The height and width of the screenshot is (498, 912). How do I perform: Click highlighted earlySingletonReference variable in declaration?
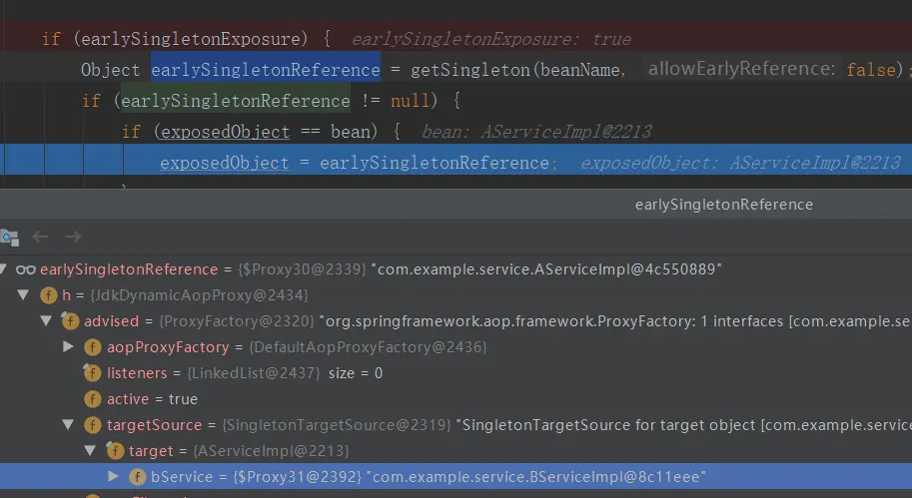266,70
